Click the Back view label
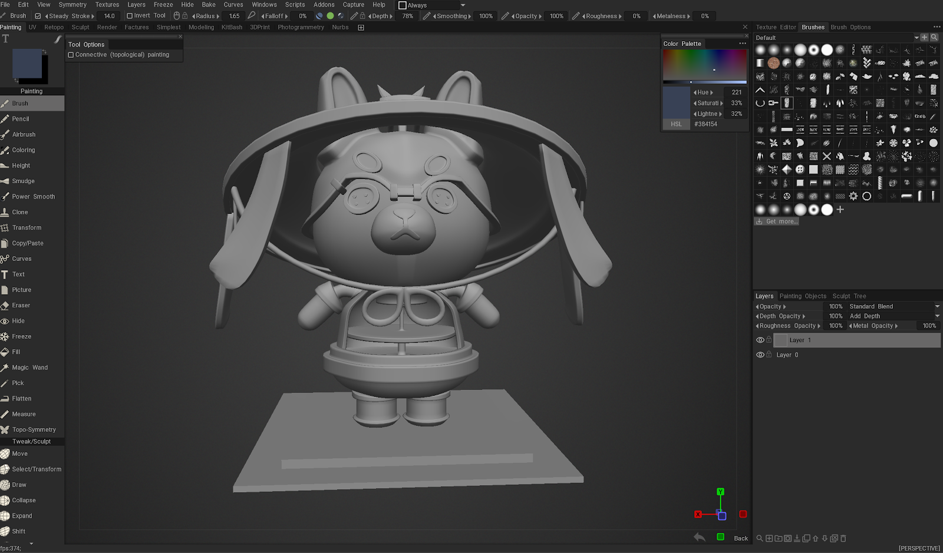Screen dimensions: 943x553 (x=741, y=538)
